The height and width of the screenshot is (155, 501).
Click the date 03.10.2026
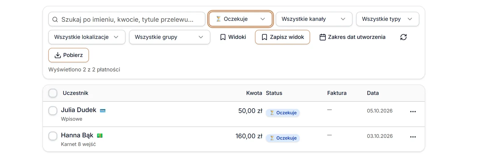tap(380, 136)
